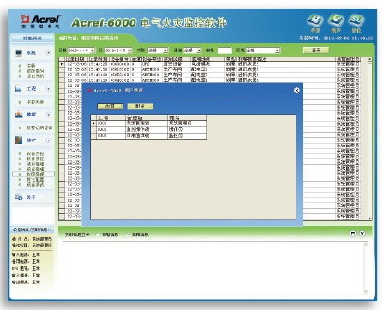This screenshot has width=383, height=310.
Task: Select the first radio button in lower message panel
Action: click(98, 235)
